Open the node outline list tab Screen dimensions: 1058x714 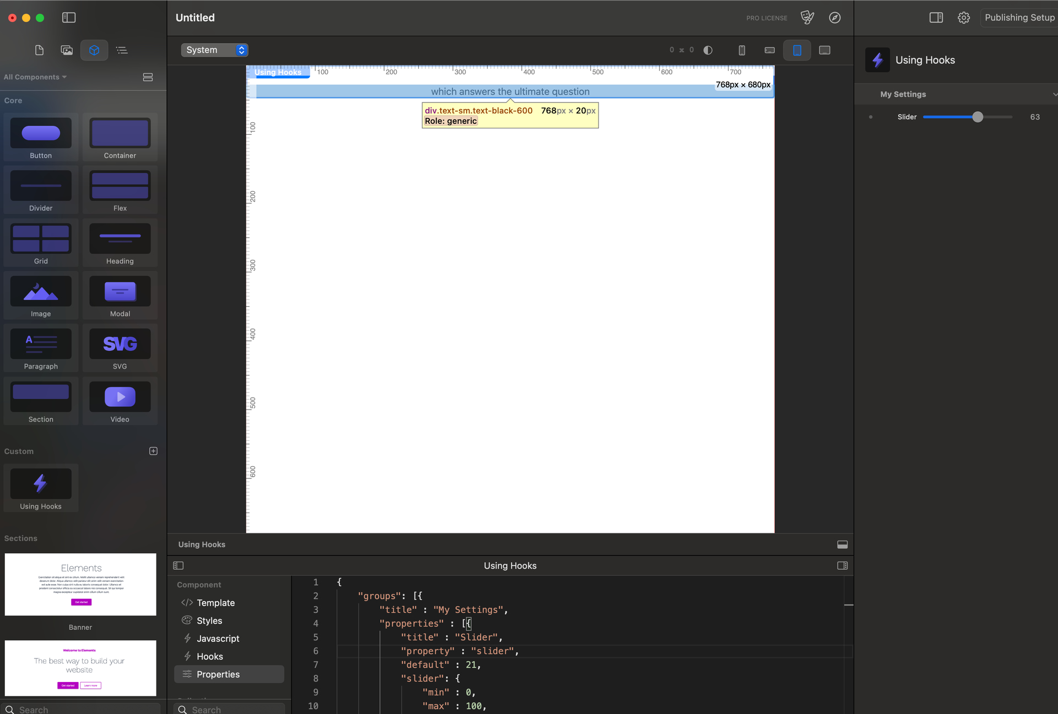pos(122,50)
